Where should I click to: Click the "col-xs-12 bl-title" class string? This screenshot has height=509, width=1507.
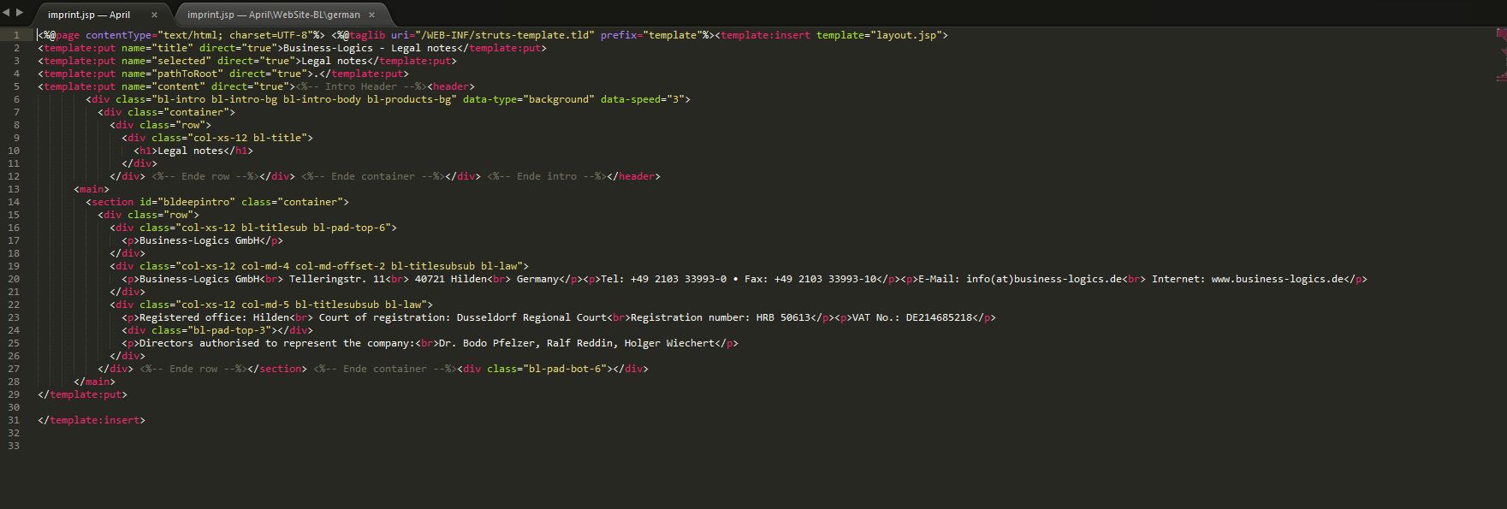coord(250,138)
